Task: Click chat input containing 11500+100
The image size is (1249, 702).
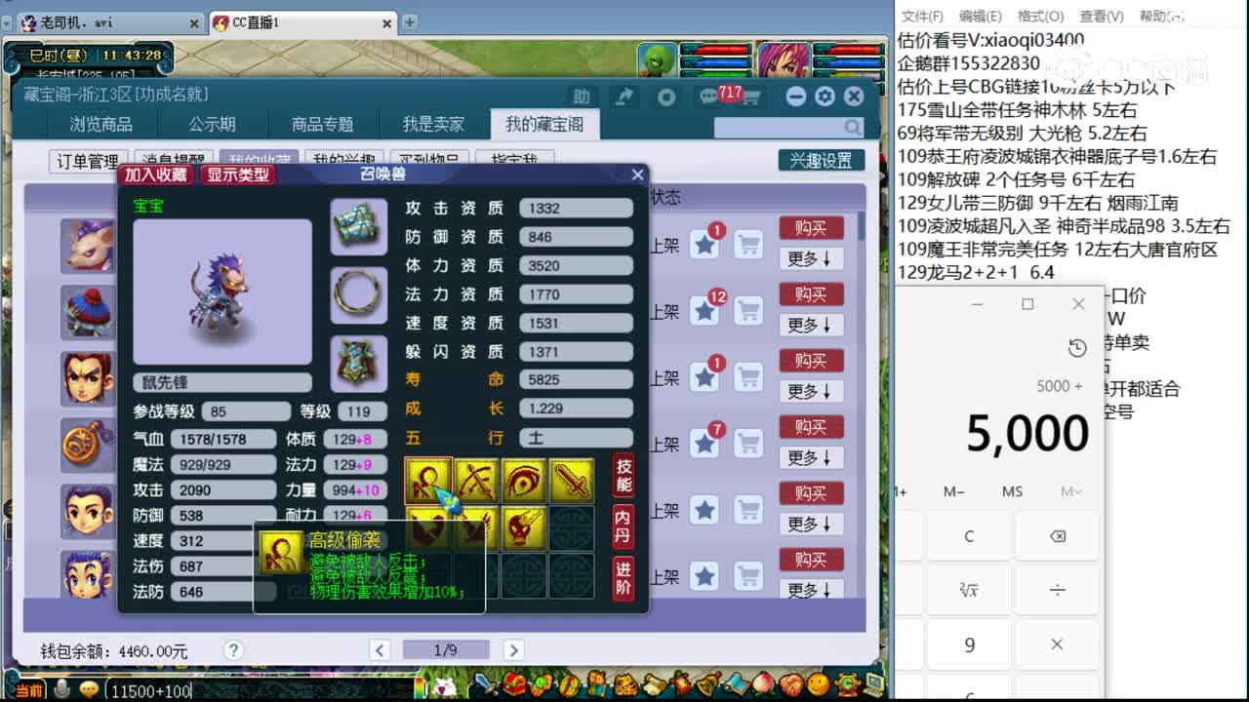Action: [x=259, y=690]
